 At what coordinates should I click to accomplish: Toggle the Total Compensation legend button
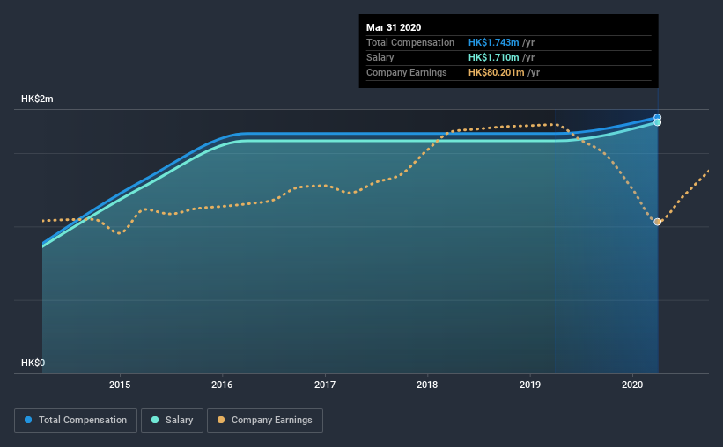pos(76,421)
